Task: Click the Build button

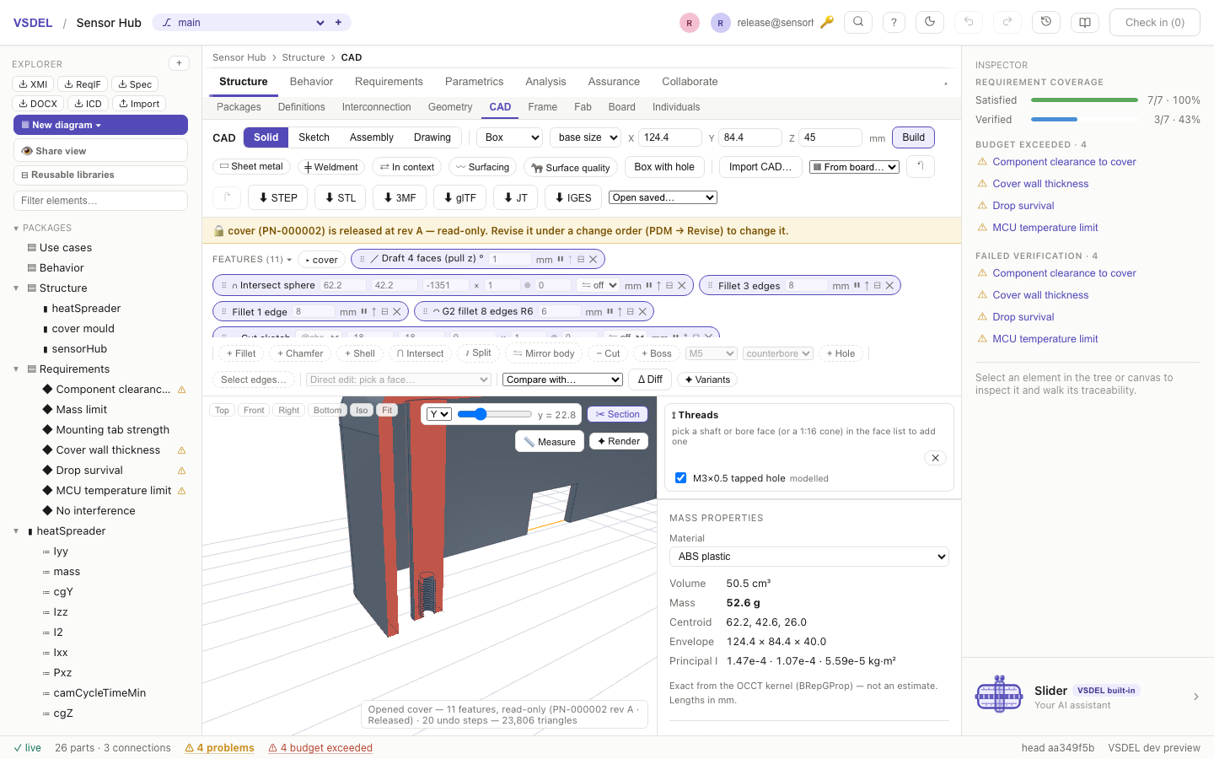Action: [x=914, y=137]
